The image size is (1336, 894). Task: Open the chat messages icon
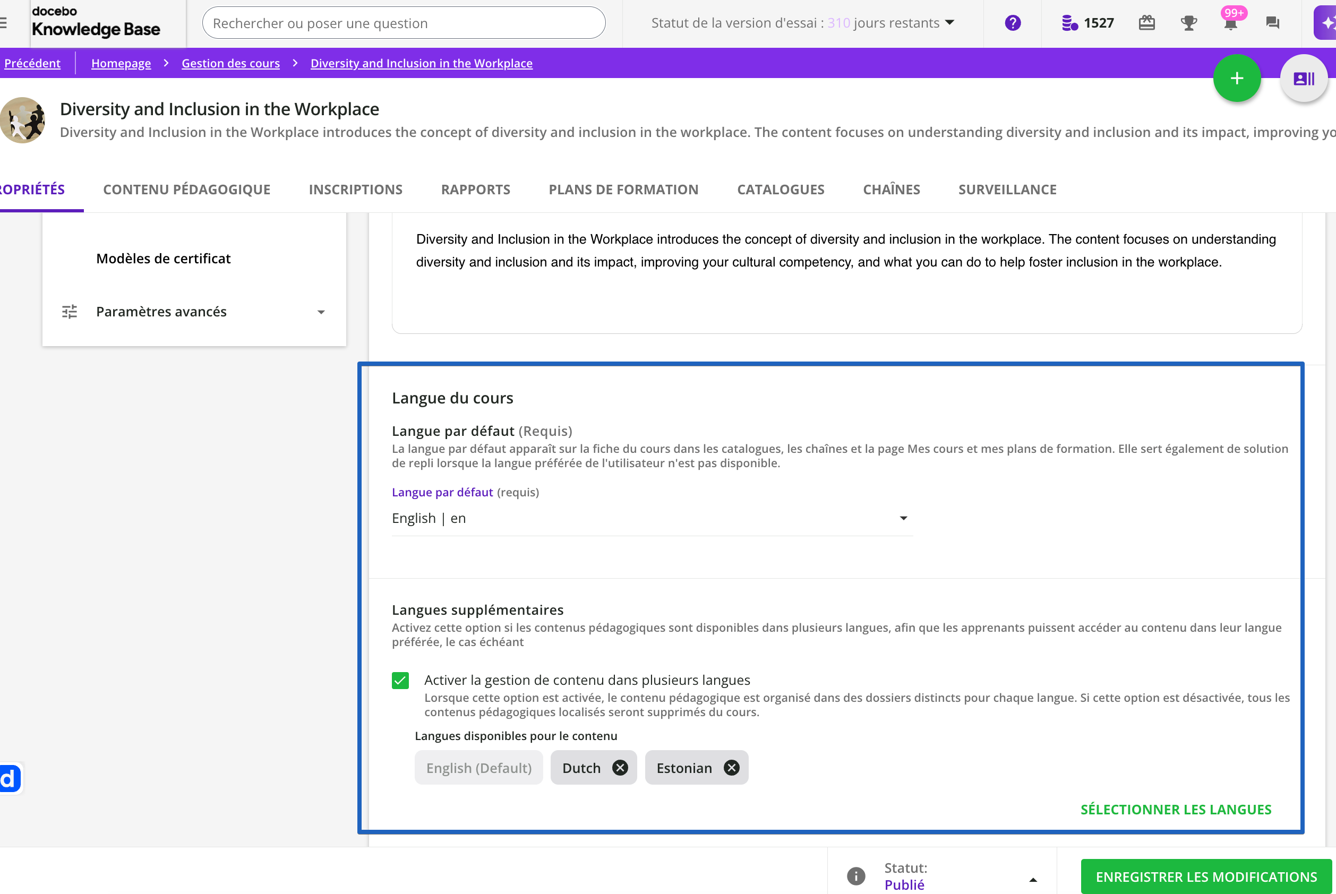[1272, 23]
